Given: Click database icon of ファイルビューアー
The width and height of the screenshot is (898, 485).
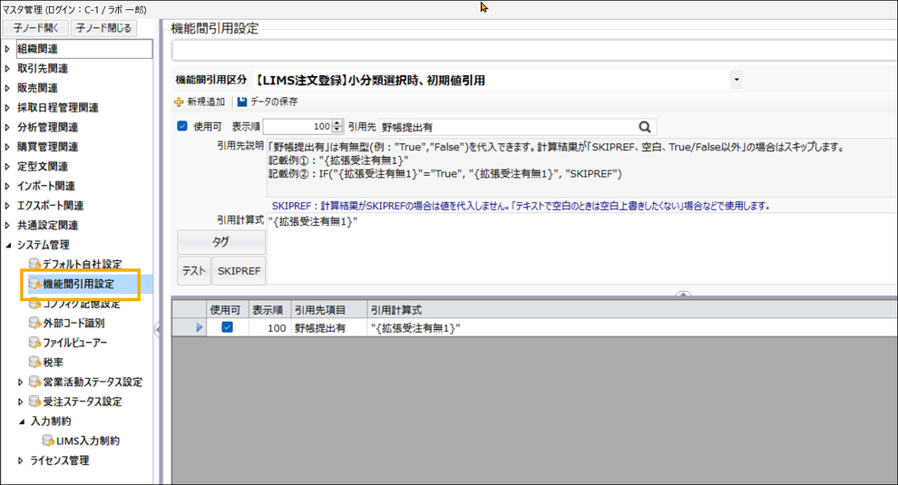Looking at the screenshot, I should click(35, 343).
